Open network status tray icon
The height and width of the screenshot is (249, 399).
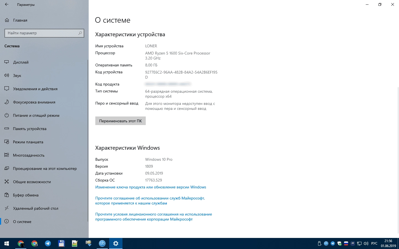pos(359,243)
